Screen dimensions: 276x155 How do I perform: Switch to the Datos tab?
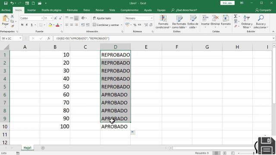coord(87,10)
